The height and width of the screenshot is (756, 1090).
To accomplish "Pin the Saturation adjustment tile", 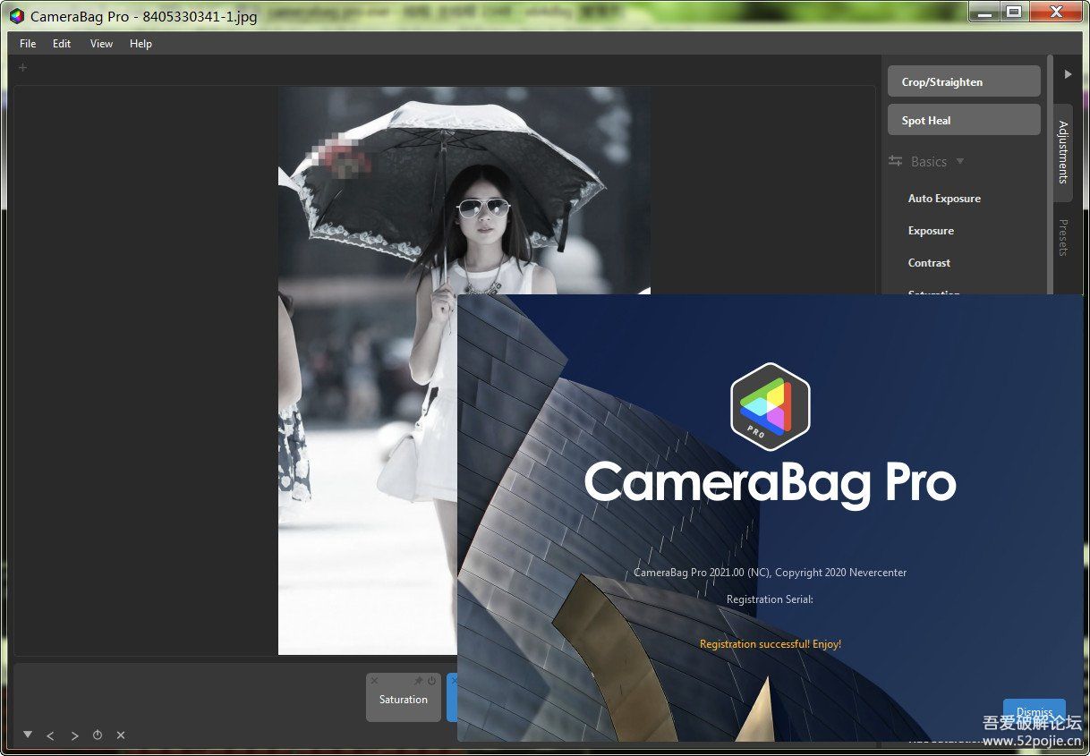I will click(418, 682).
